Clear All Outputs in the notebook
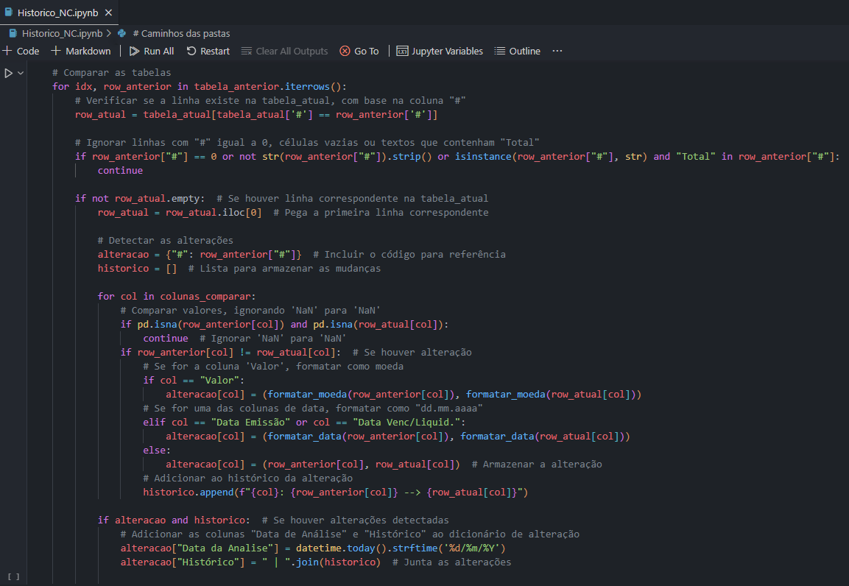The width and height of the screenshot is (849, 586). pos(284,51)
